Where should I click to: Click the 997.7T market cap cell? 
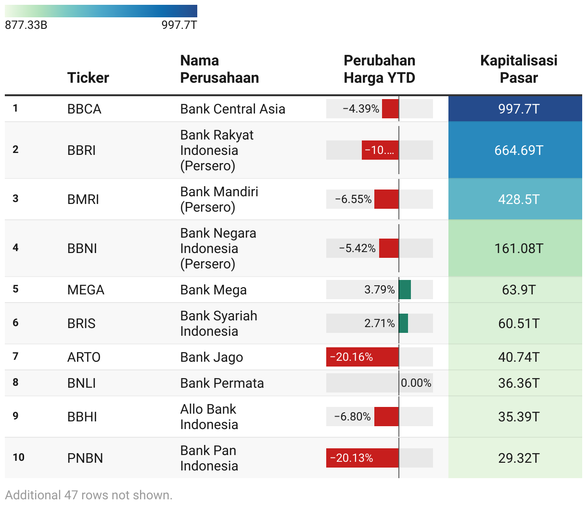[515, 109]
